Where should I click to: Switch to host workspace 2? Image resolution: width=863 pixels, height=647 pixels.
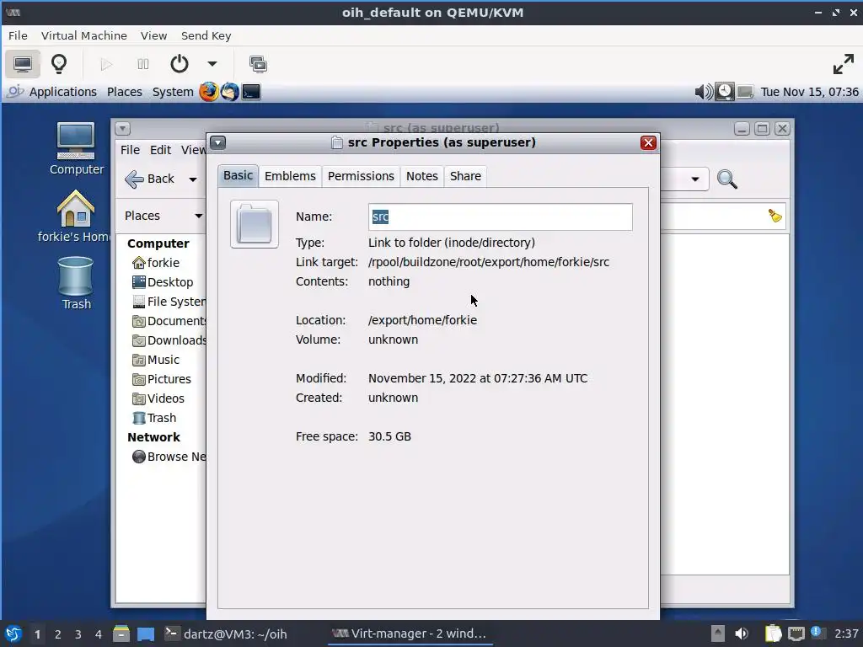point(58,634)
